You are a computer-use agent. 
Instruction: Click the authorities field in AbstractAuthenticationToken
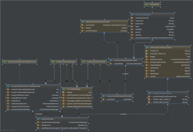pyautogui.click(x=104, y=25)
